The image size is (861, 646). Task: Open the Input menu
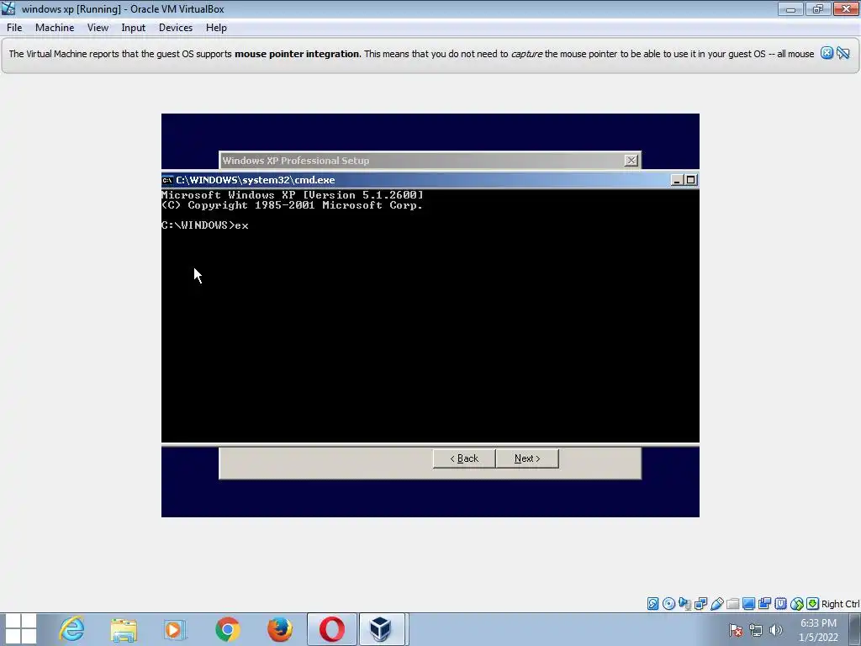(134, 28)
